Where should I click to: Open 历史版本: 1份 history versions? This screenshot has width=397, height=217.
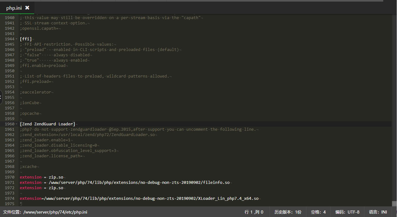coord(288,212)
